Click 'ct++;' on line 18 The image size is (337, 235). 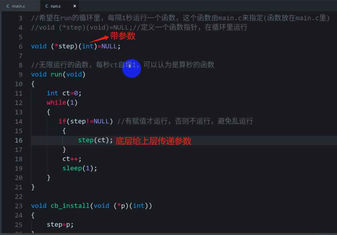72,159
